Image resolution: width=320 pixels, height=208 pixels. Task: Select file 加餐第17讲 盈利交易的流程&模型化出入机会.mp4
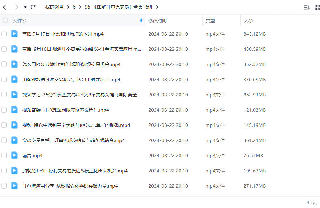click(75, 171)
